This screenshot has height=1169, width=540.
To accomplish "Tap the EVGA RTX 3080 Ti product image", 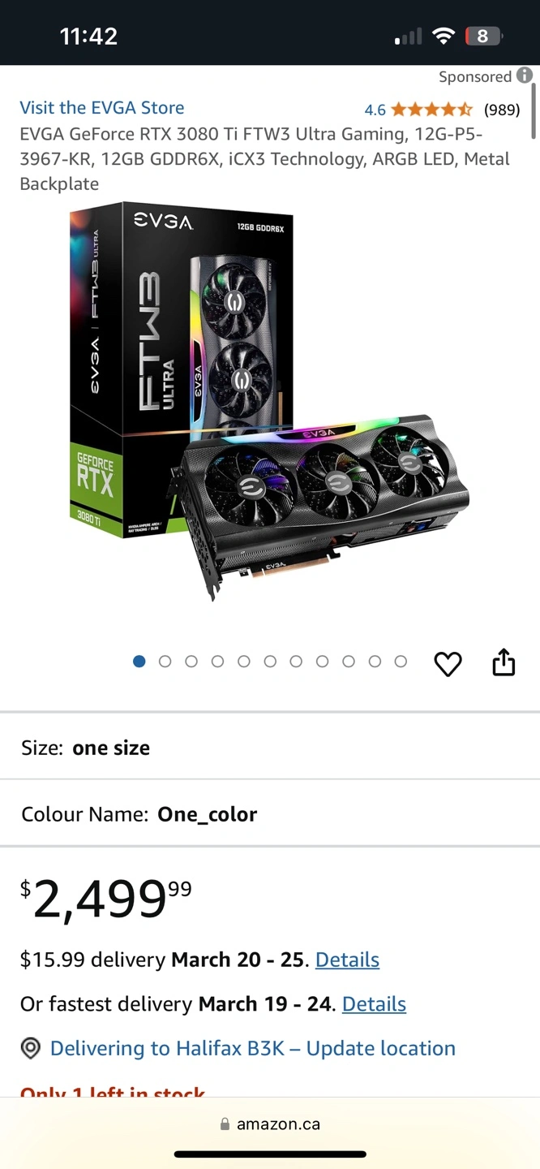I will tap(270, 402).
